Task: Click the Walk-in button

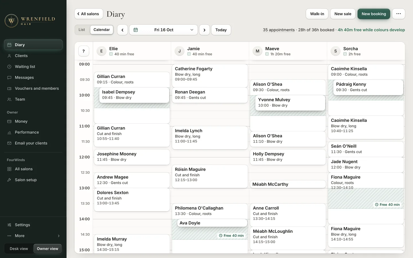Action: click(317, 14)
